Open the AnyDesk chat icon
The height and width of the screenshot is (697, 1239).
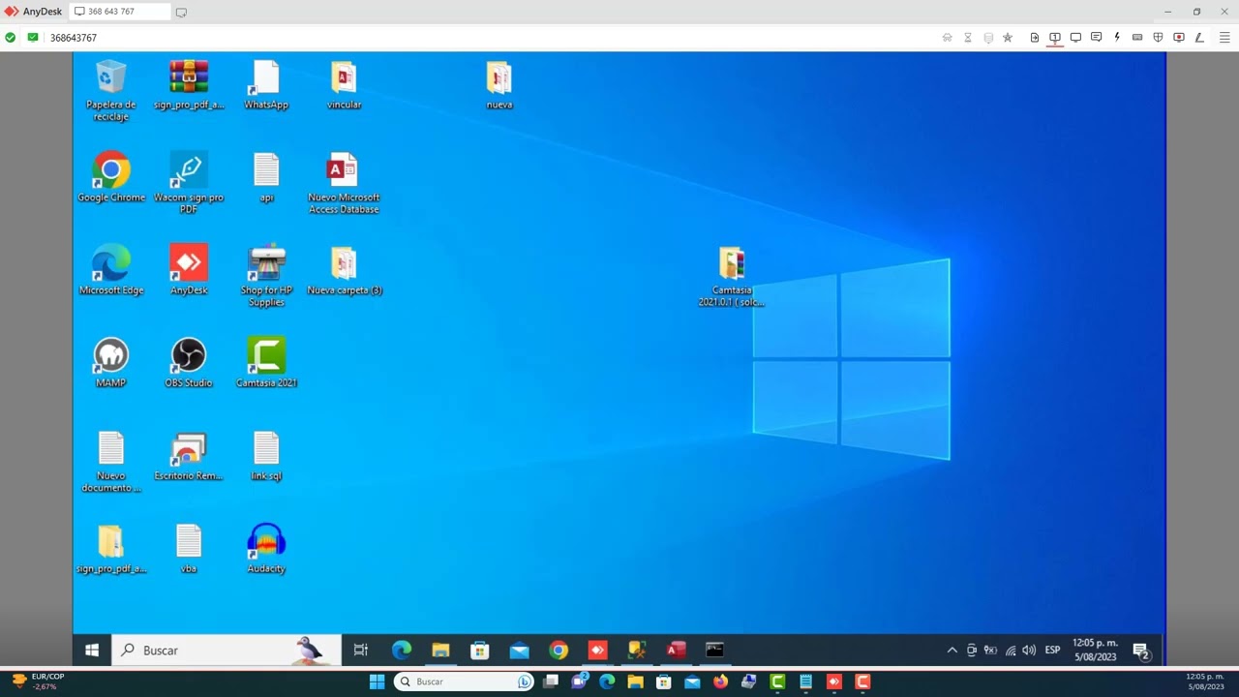(1096, 38)
